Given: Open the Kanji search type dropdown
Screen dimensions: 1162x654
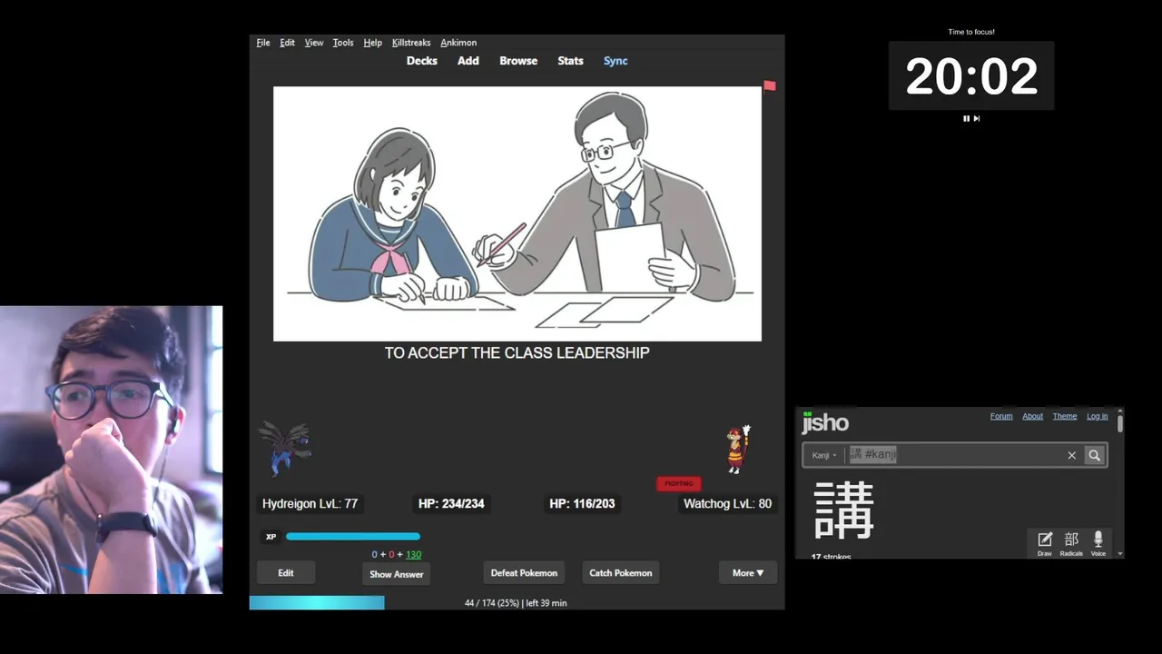Looking at the screenshot, I should click(824, 455).
